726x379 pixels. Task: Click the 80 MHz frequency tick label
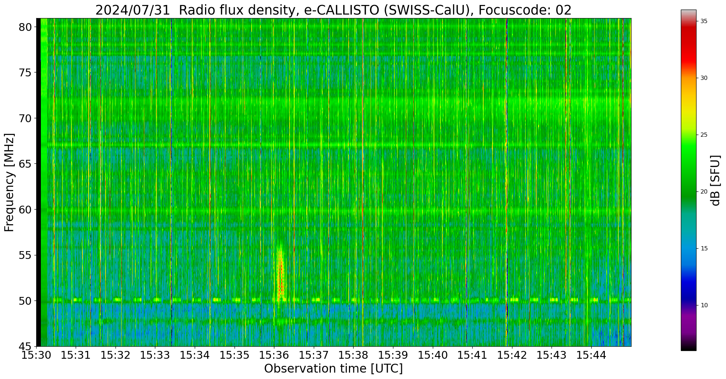pyautogui.click(x=25, y=27)
